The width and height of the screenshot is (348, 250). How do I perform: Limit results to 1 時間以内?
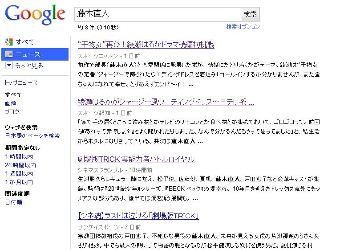coord(19,157)
